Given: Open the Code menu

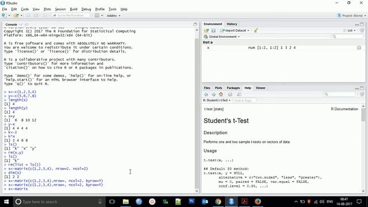Looking at the screenshot, I should pos(25,9).
